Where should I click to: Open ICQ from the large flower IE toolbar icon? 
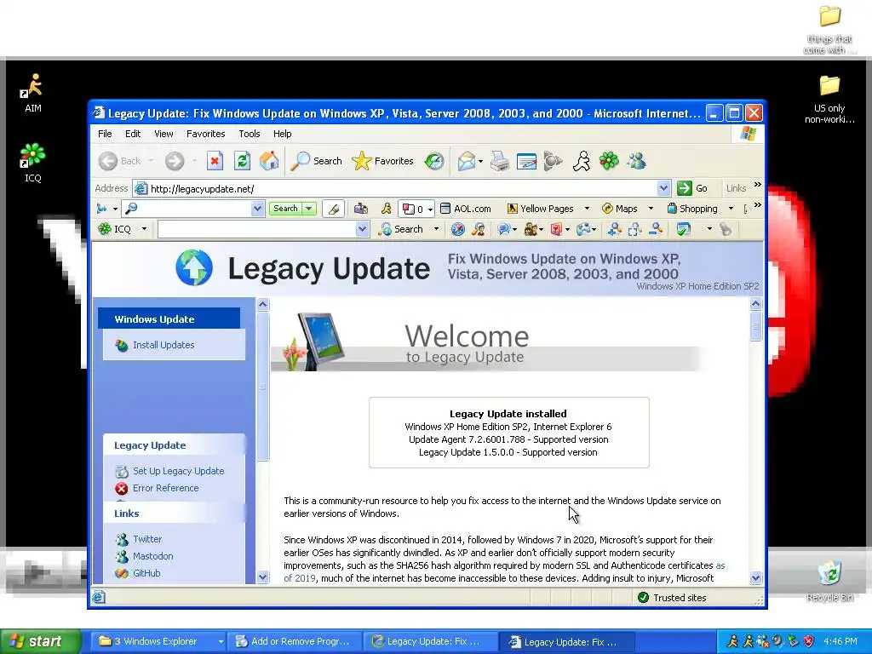tap(609, 161)
